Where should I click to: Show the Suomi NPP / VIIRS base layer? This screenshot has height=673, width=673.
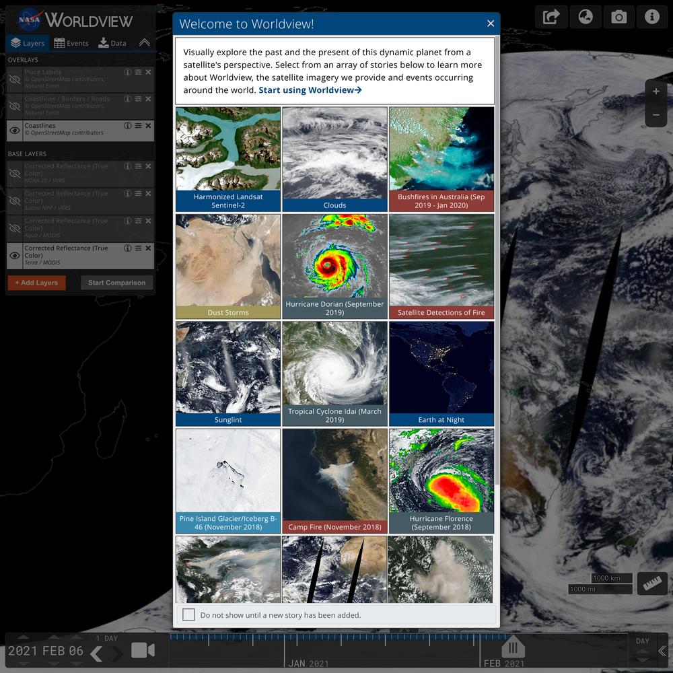pos(15,201)
